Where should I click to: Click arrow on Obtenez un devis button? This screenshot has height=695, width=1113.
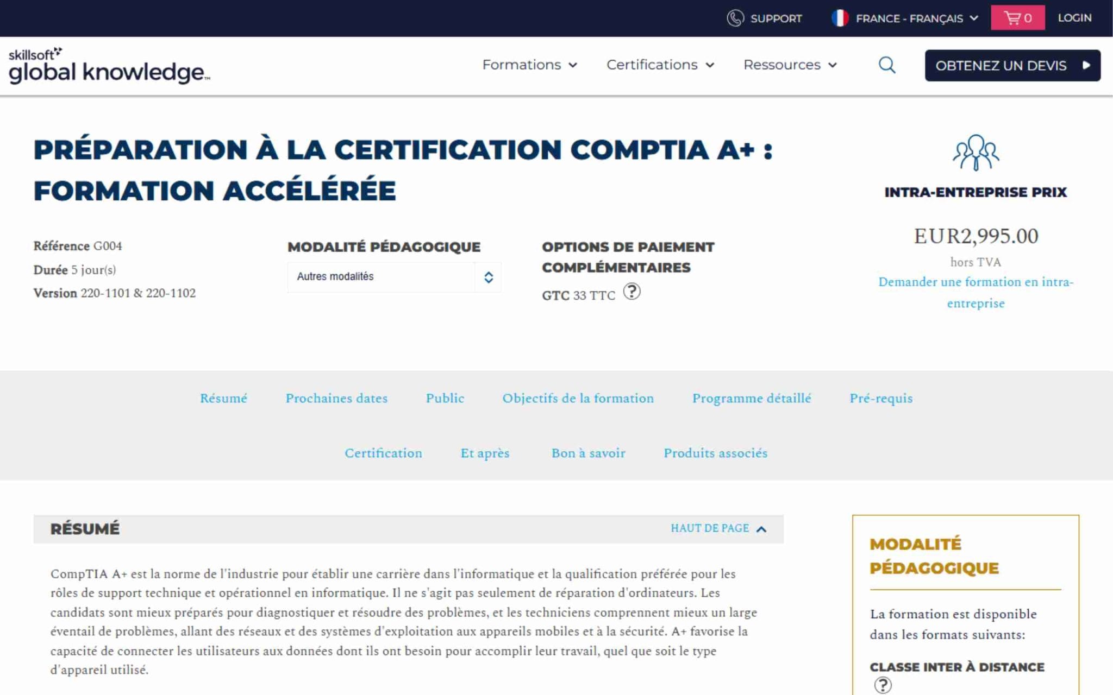[x=1086, y=65]
